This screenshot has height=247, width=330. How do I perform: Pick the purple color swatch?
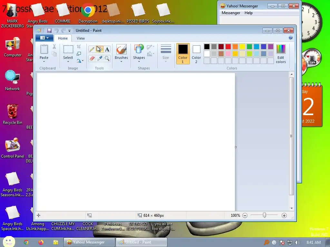271,47
